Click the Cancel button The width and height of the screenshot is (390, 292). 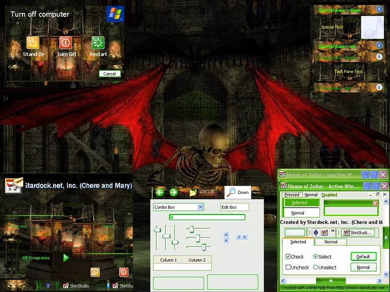[x=110, y=74]
